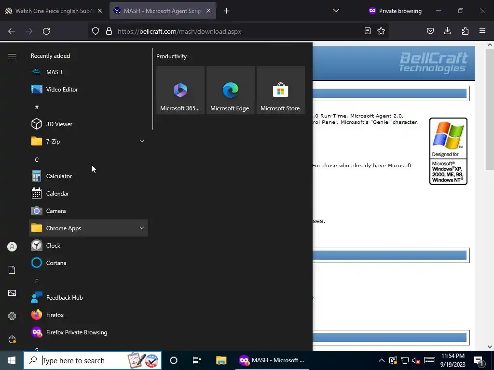The width and height of the screenshot is (494, 370).
Task: Bookmark this page with star
Action: (x=381, y=31)
